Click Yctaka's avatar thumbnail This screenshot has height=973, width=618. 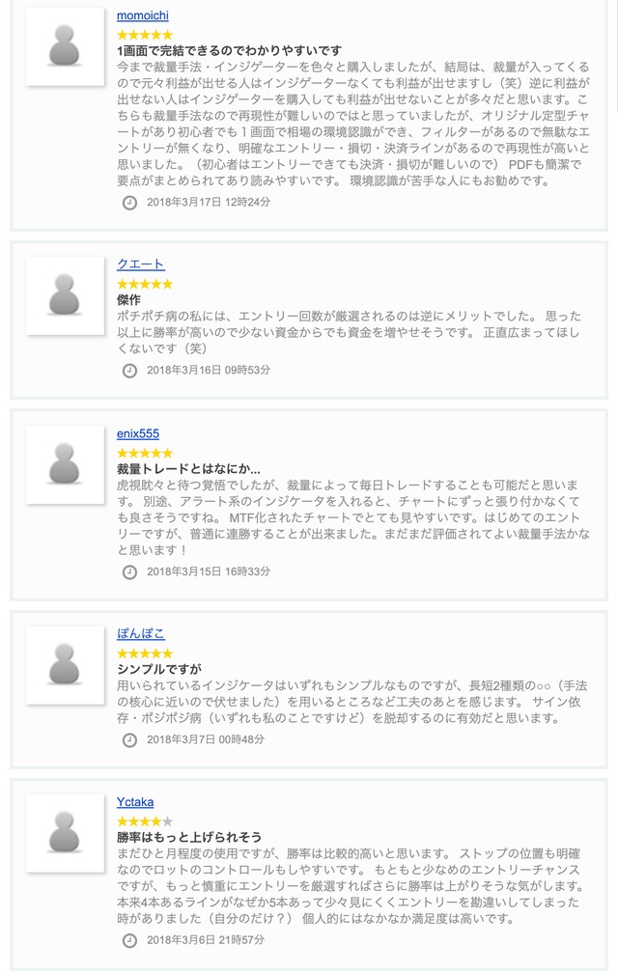click(x=65, y=833)
